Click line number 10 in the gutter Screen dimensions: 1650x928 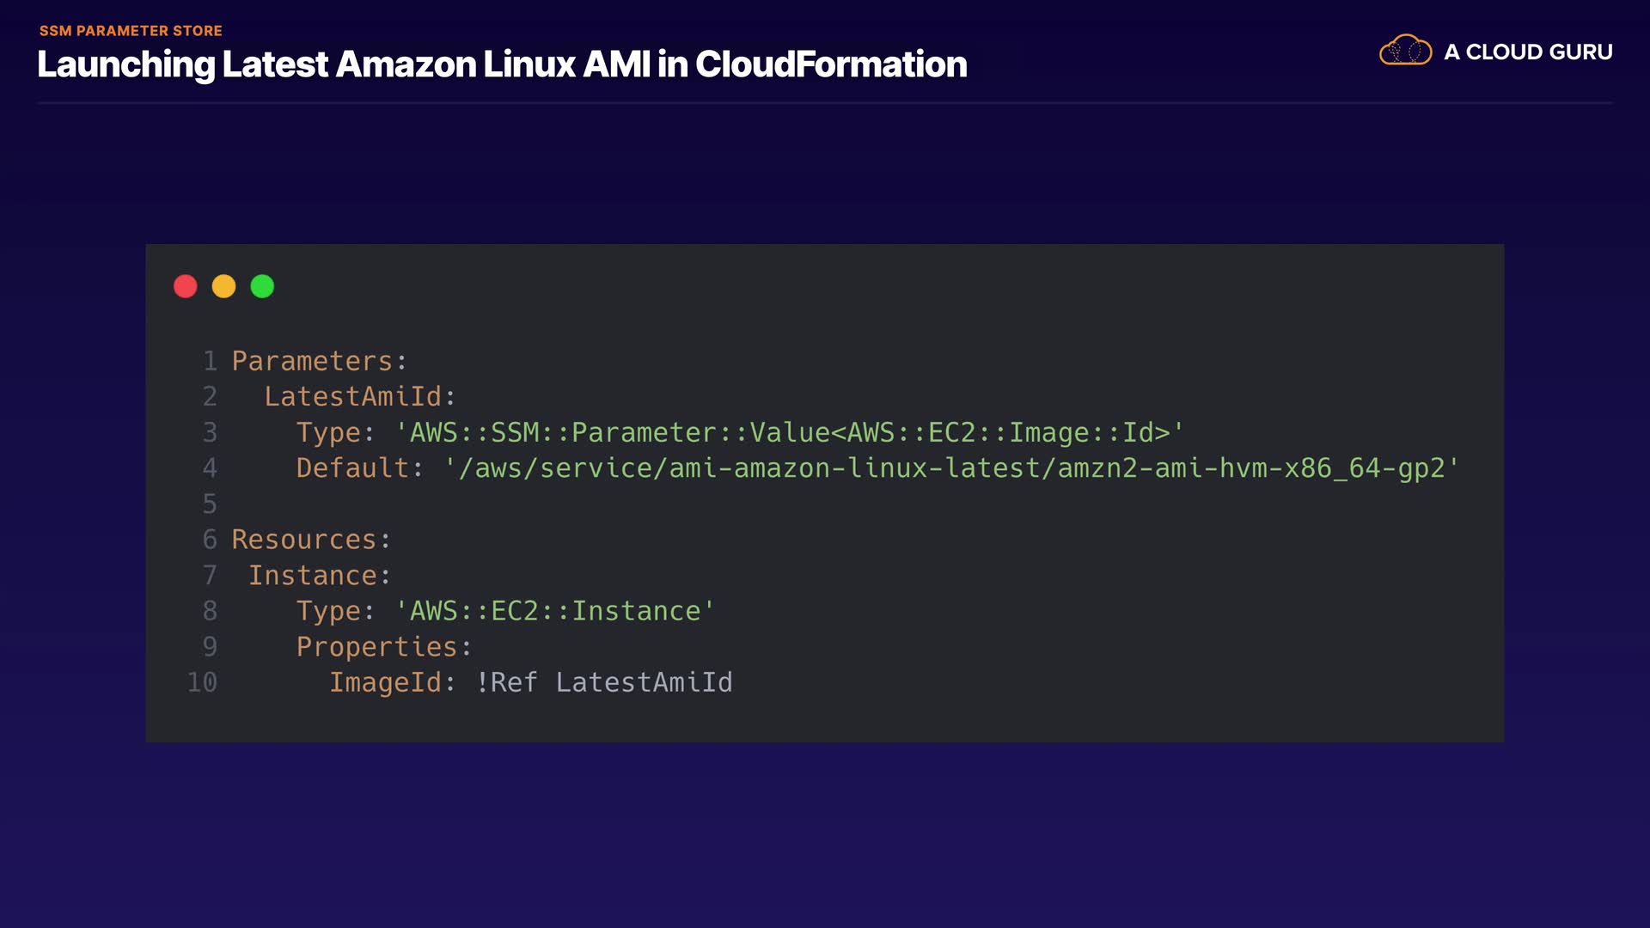click(x=202, y=682)
